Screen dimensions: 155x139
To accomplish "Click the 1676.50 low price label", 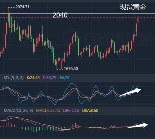I will 71,69.
